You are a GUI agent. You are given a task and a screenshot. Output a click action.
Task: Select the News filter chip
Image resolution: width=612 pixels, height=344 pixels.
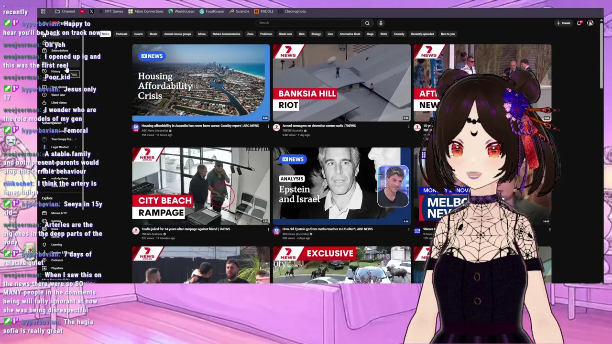(x=105, y=34)
